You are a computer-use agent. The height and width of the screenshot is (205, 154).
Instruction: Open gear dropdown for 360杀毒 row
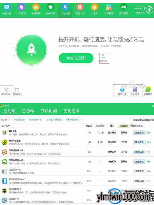pyautogui.click(x=149, y=133)
